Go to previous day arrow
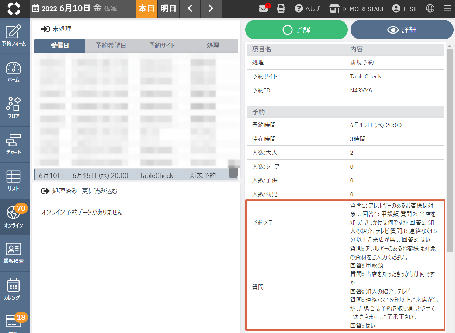Screen dimensions: 455x333 pyautogui.click(x=190, y=9)
